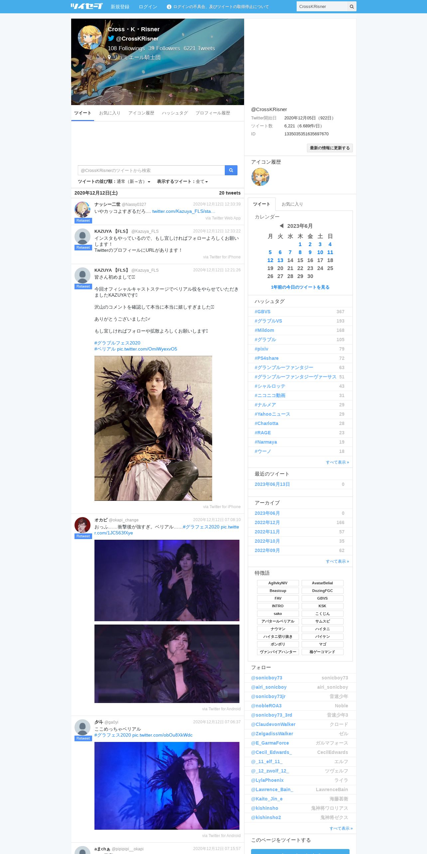Open the tweet sort order dropdown 通常（新→古）

tap(133, 182)
